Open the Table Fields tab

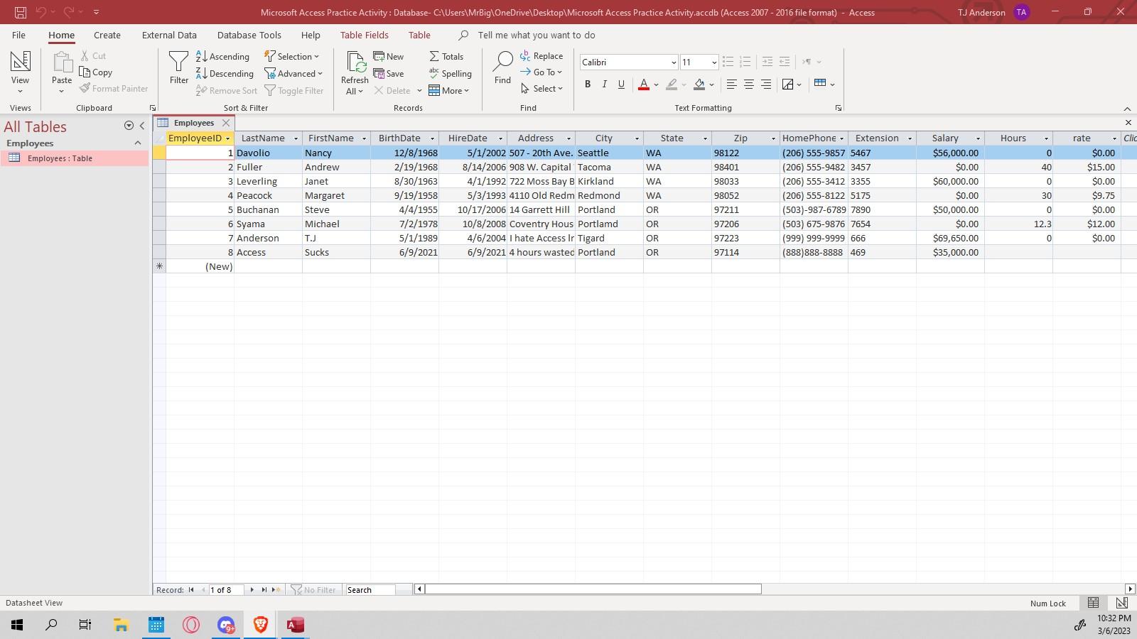click(365, 35)
